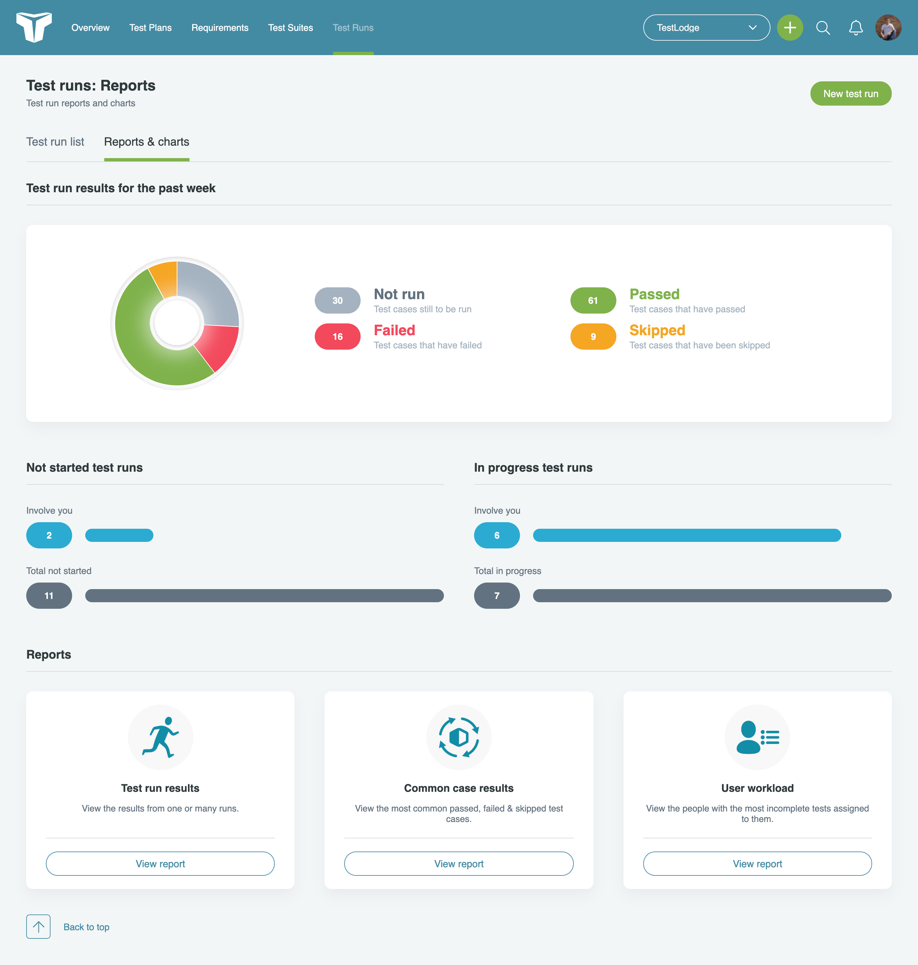Image resolution: width=918 pixels, height=965 pixels.
Task: Click the New test run button
Action: 851,93
